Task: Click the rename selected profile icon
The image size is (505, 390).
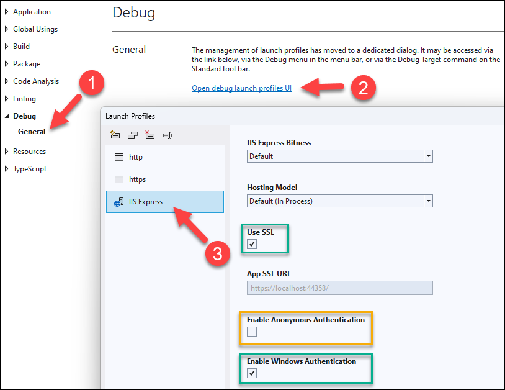Action: coord(167,135)
